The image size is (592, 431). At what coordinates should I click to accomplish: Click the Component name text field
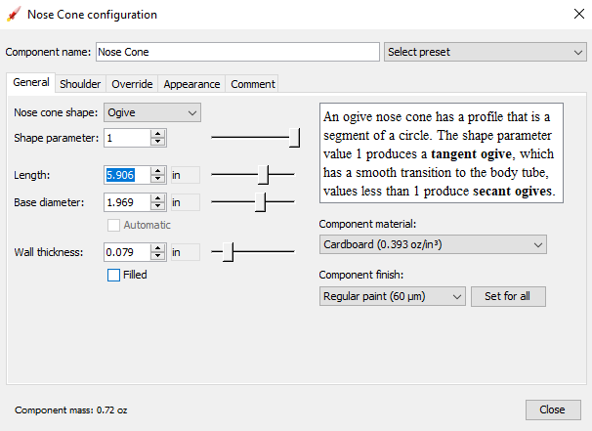(237, 52)
